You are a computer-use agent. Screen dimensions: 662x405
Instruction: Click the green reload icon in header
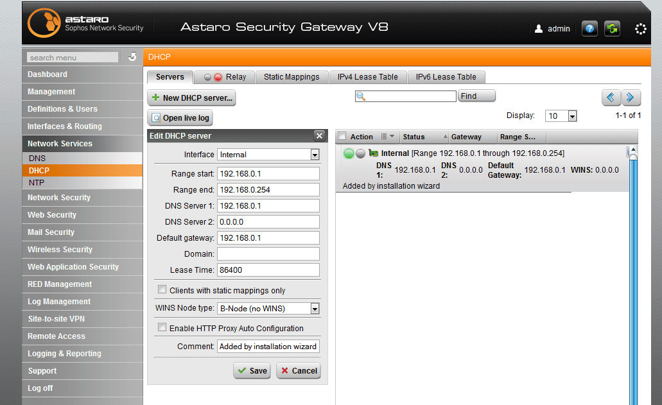(x=612, y=29)
